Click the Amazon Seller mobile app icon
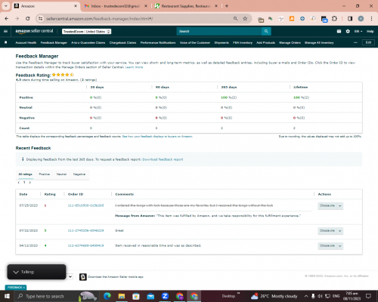The image size is (378, 302). click(x=83, y=277)
